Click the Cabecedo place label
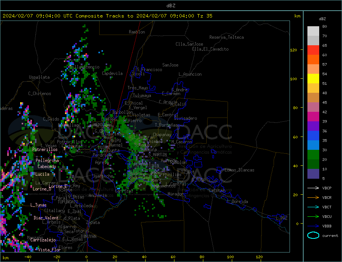Screen dimensions: 342x262 click(47, 167)
